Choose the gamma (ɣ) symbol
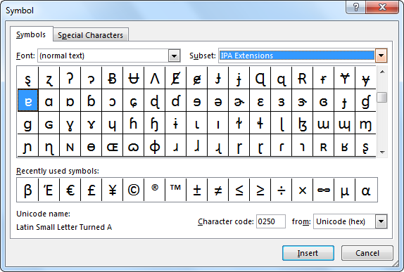Image resolution: width=404 pixels, height=272 pixels. [70, 123]
